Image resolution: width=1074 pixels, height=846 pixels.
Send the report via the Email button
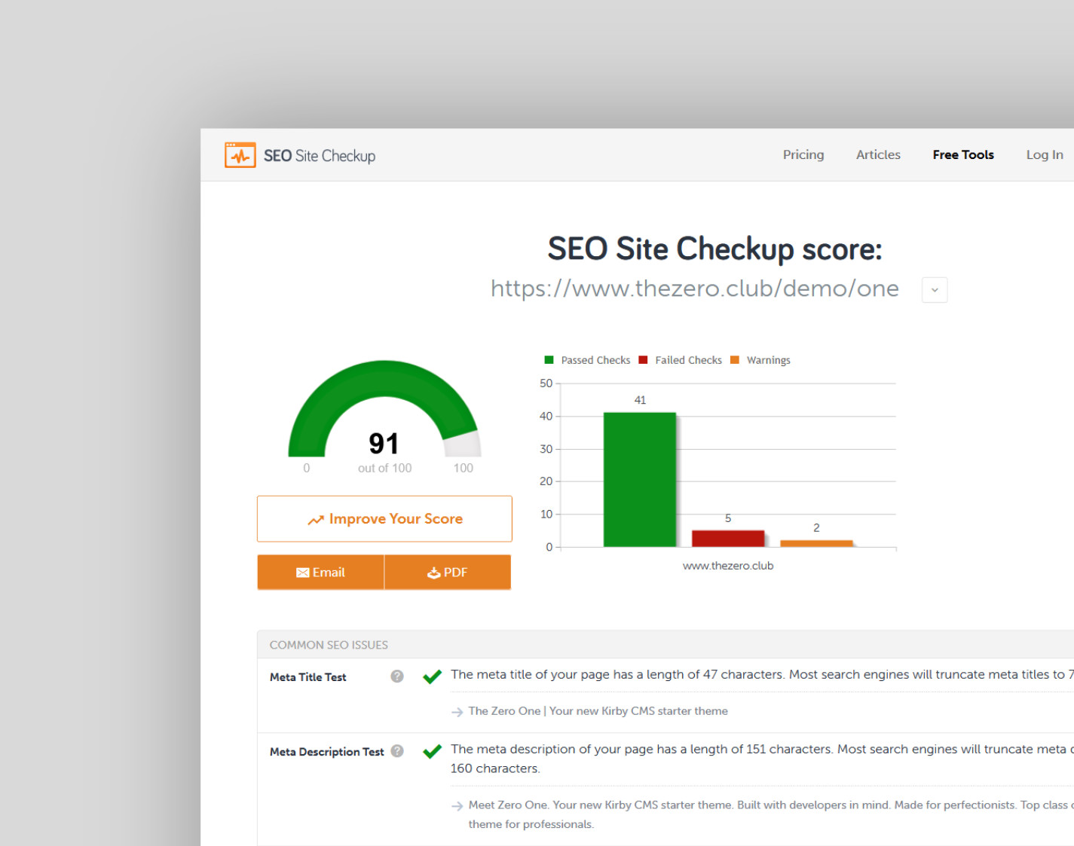tap(320, 573)
